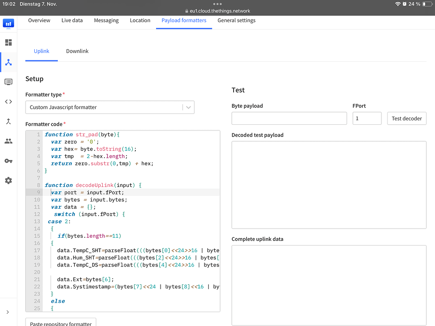Image resolution: width=435 pixels, height=326 pixels.
Task: Select the Payload formatters tab
Action: point(184,20)
